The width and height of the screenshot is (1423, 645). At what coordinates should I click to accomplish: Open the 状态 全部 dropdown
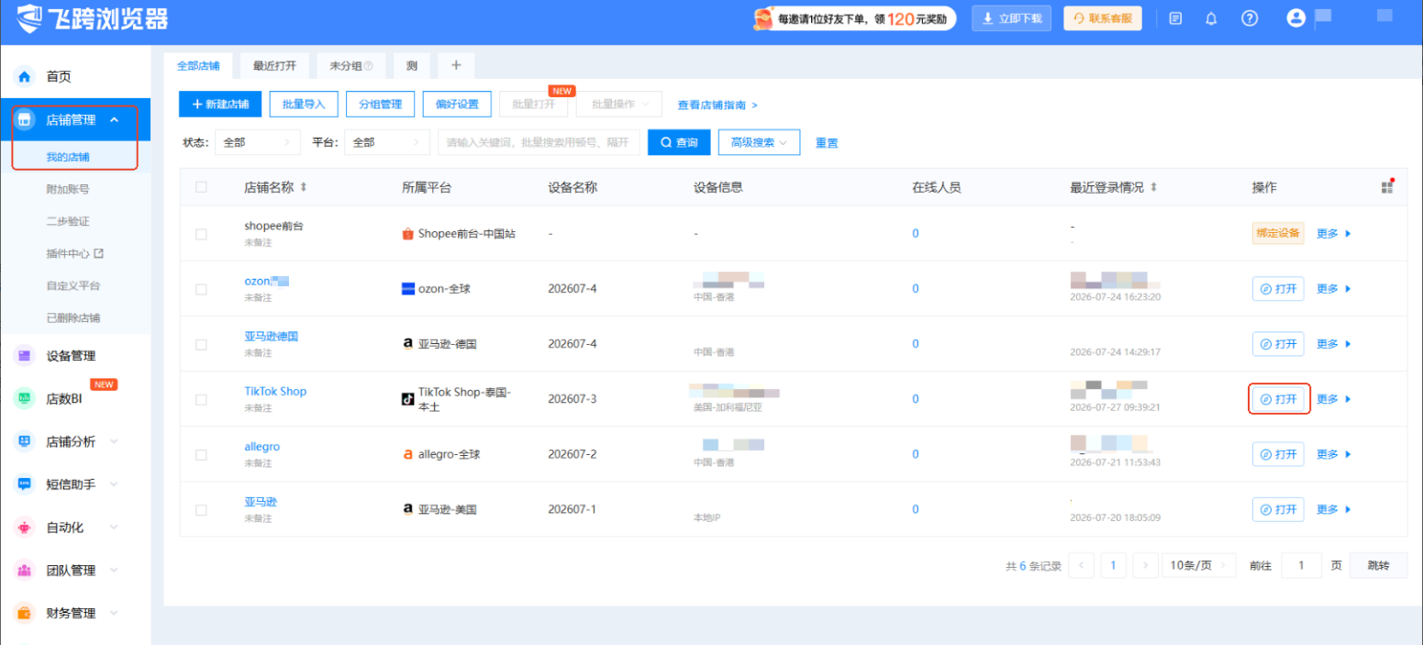click(258, 143)
